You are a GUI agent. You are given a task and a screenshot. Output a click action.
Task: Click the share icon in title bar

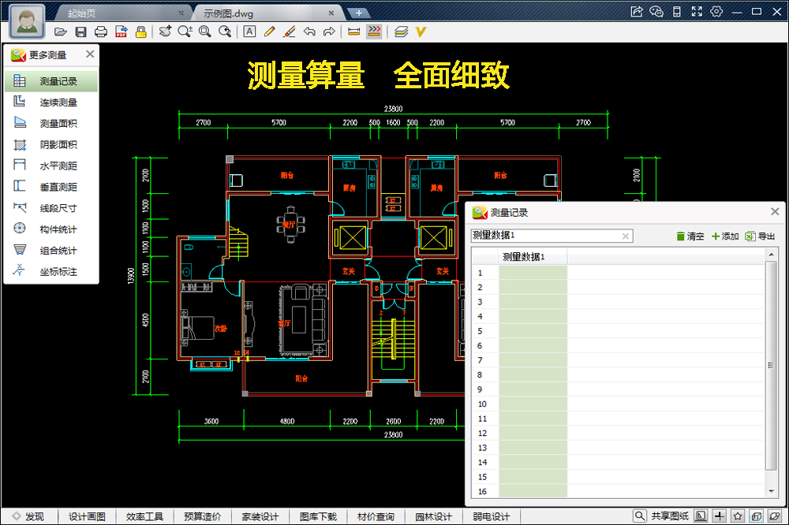(x=637, y=11)
